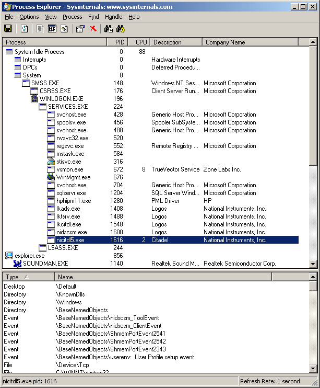320x388 pixels.
Task: Click the DPCs row icon
Action: click(18, 67)
